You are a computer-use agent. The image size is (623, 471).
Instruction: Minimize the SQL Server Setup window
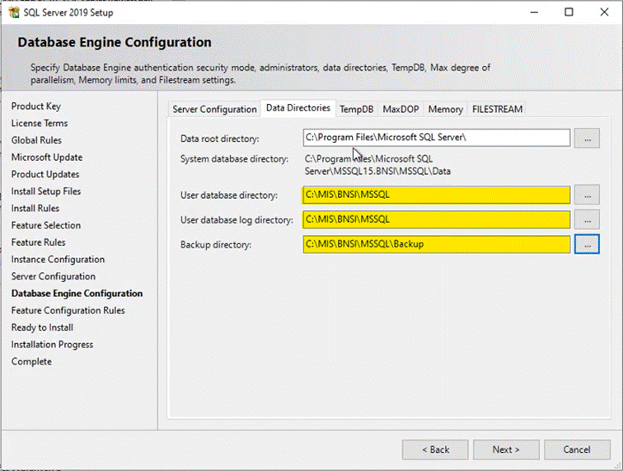click(534, 12)
